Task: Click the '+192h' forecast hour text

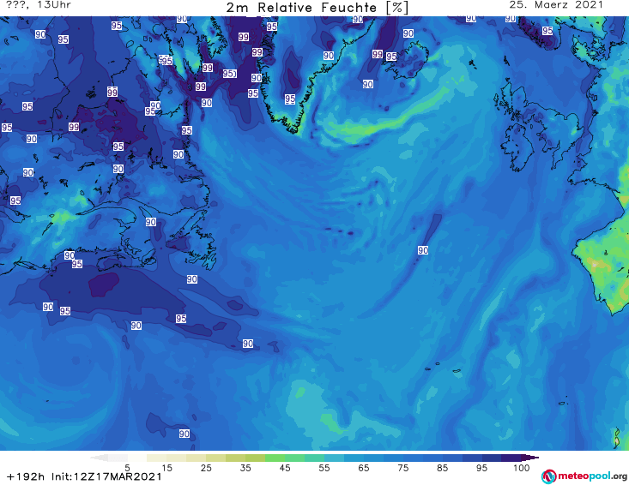Action: pos(26,476)
